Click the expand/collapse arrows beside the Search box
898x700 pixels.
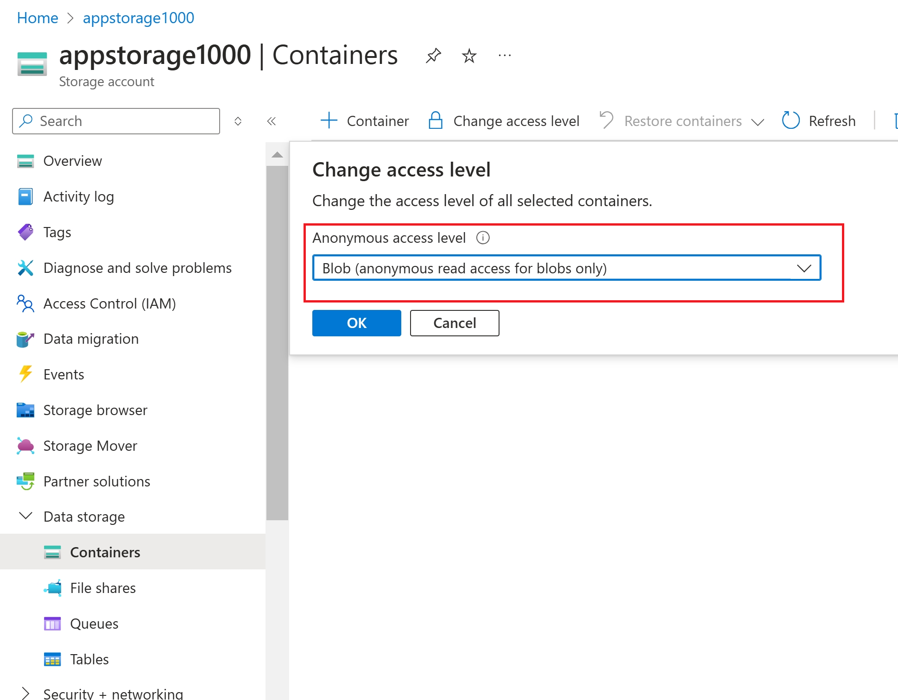click(x=238, y=121)
